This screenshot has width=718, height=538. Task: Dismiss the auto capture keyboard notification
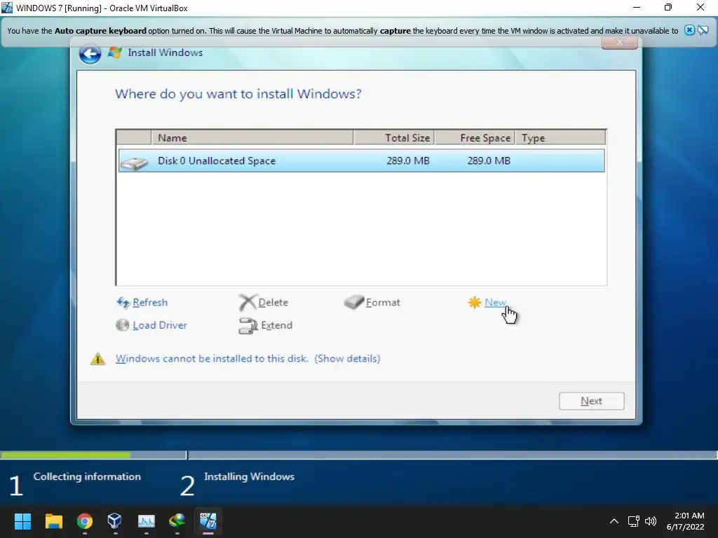click(x=689, y=30)
